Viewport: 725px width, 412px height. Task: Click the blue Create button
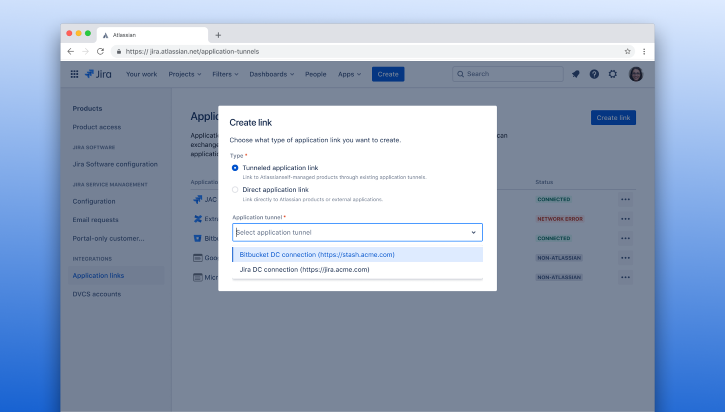tap(388, 74)
